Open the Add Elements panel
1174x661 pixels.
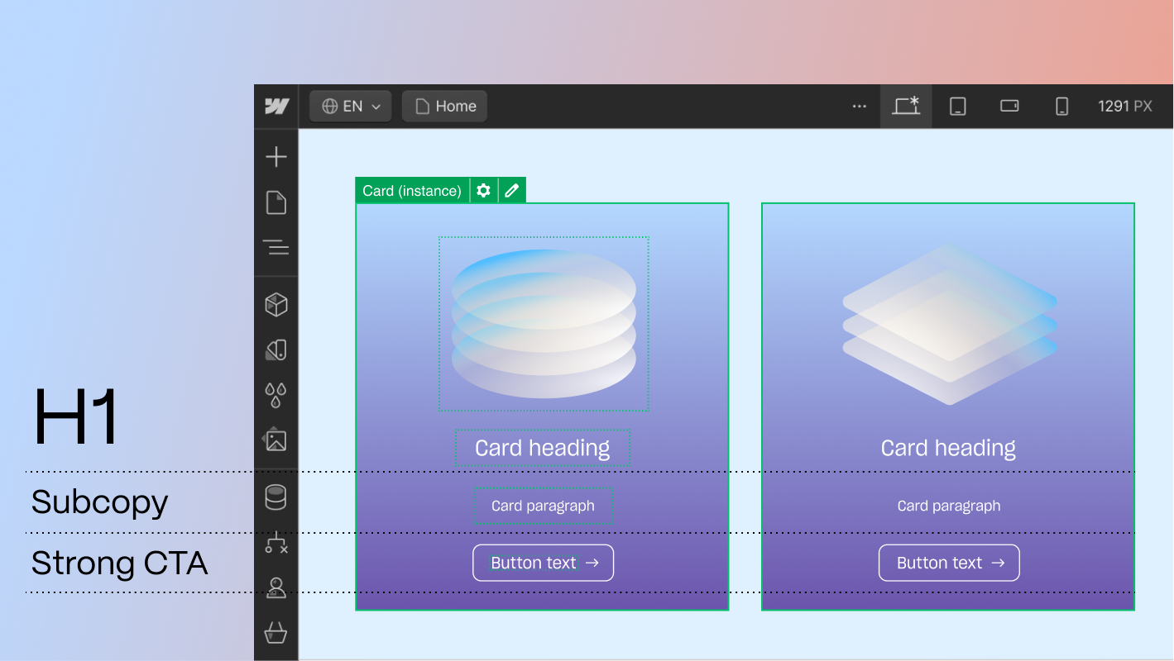click(x=276, y=156)
